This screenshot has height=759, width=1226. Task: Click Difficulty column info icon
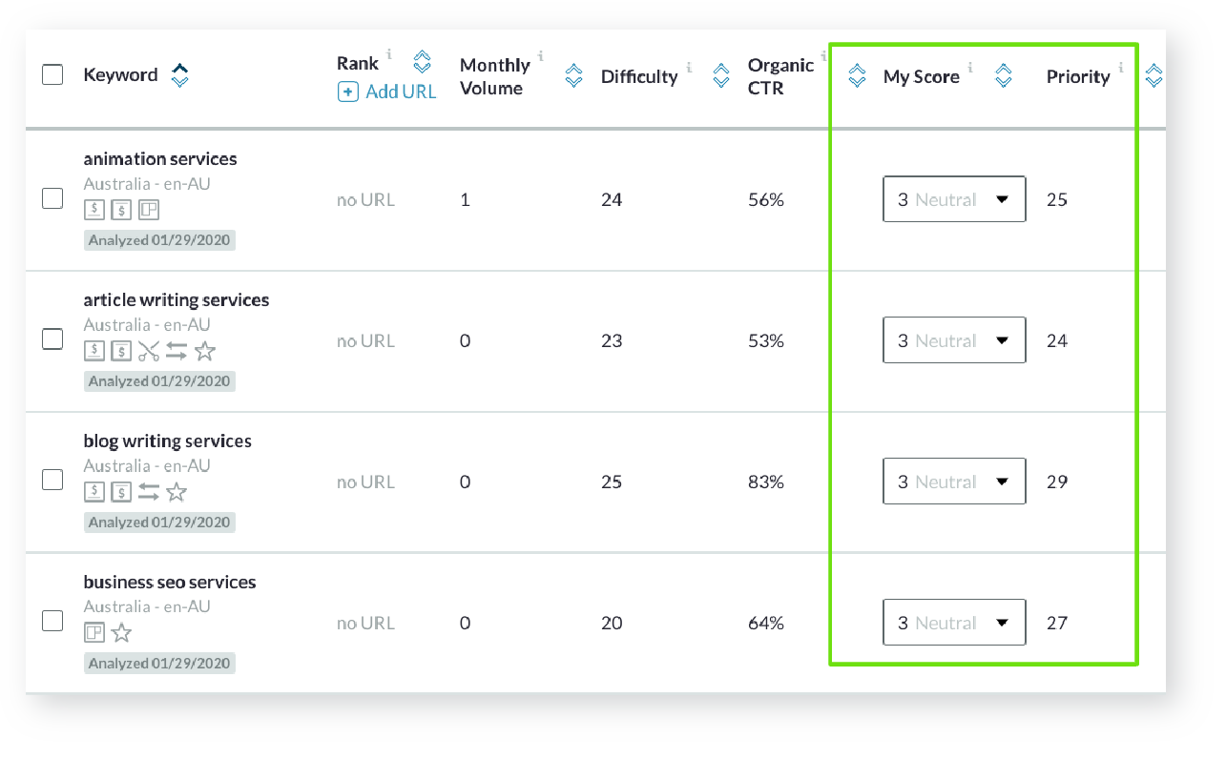pos(690,67)
